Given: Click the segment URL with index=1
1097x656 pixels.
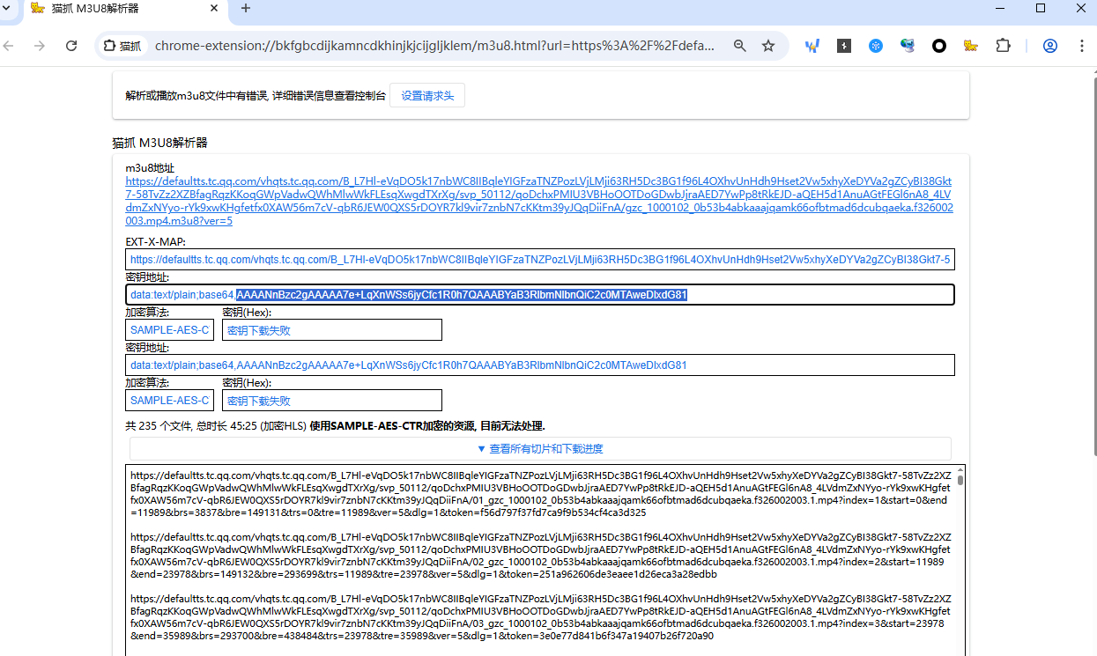Looking at the screenshot, I should click(x=540, y=493).
